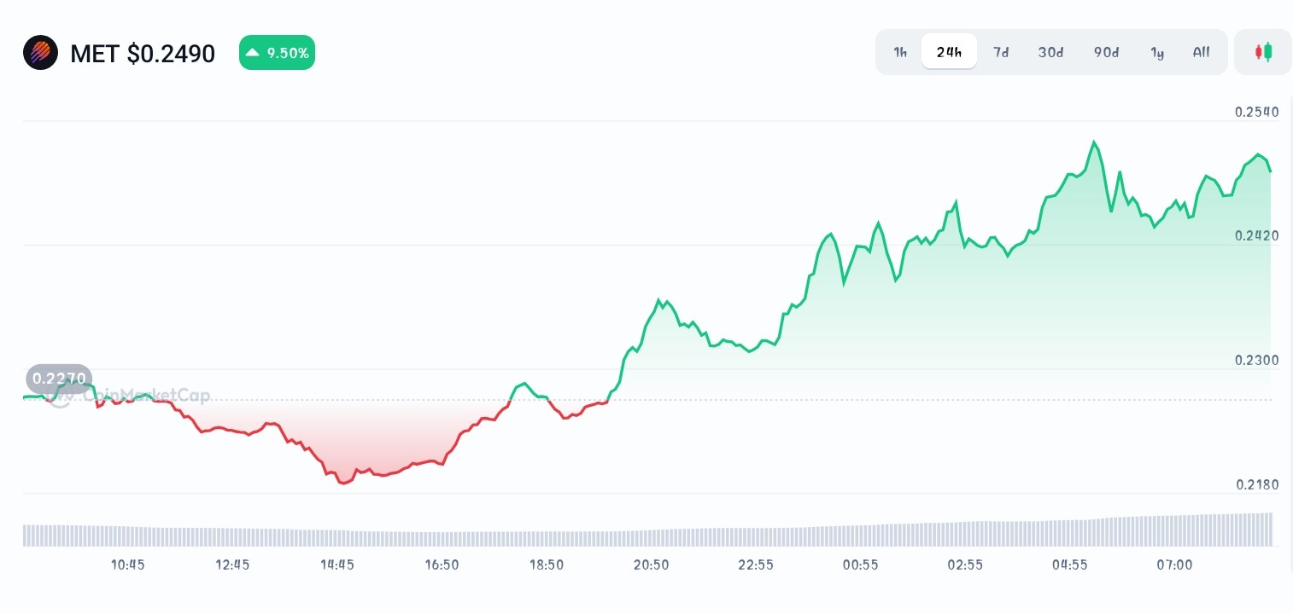Click the 90d range button
Image resolution: width=1293 pixels, height=614 pixels.
1106,52
